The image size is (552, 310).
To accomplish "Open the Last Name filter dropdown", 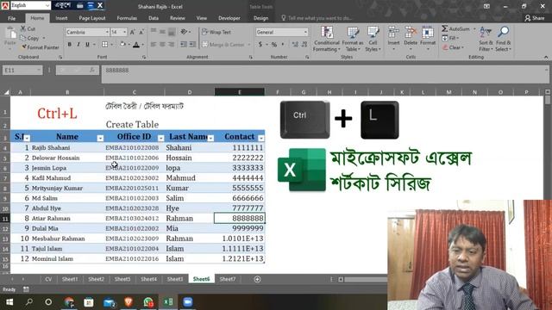I will click(x=210, y=138).
